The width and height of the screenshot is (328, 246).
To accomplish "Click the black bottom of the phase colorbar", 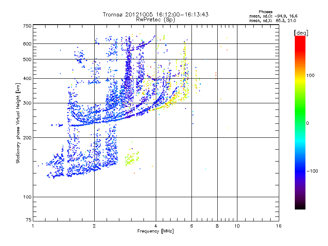I will (x=300, y=206).
